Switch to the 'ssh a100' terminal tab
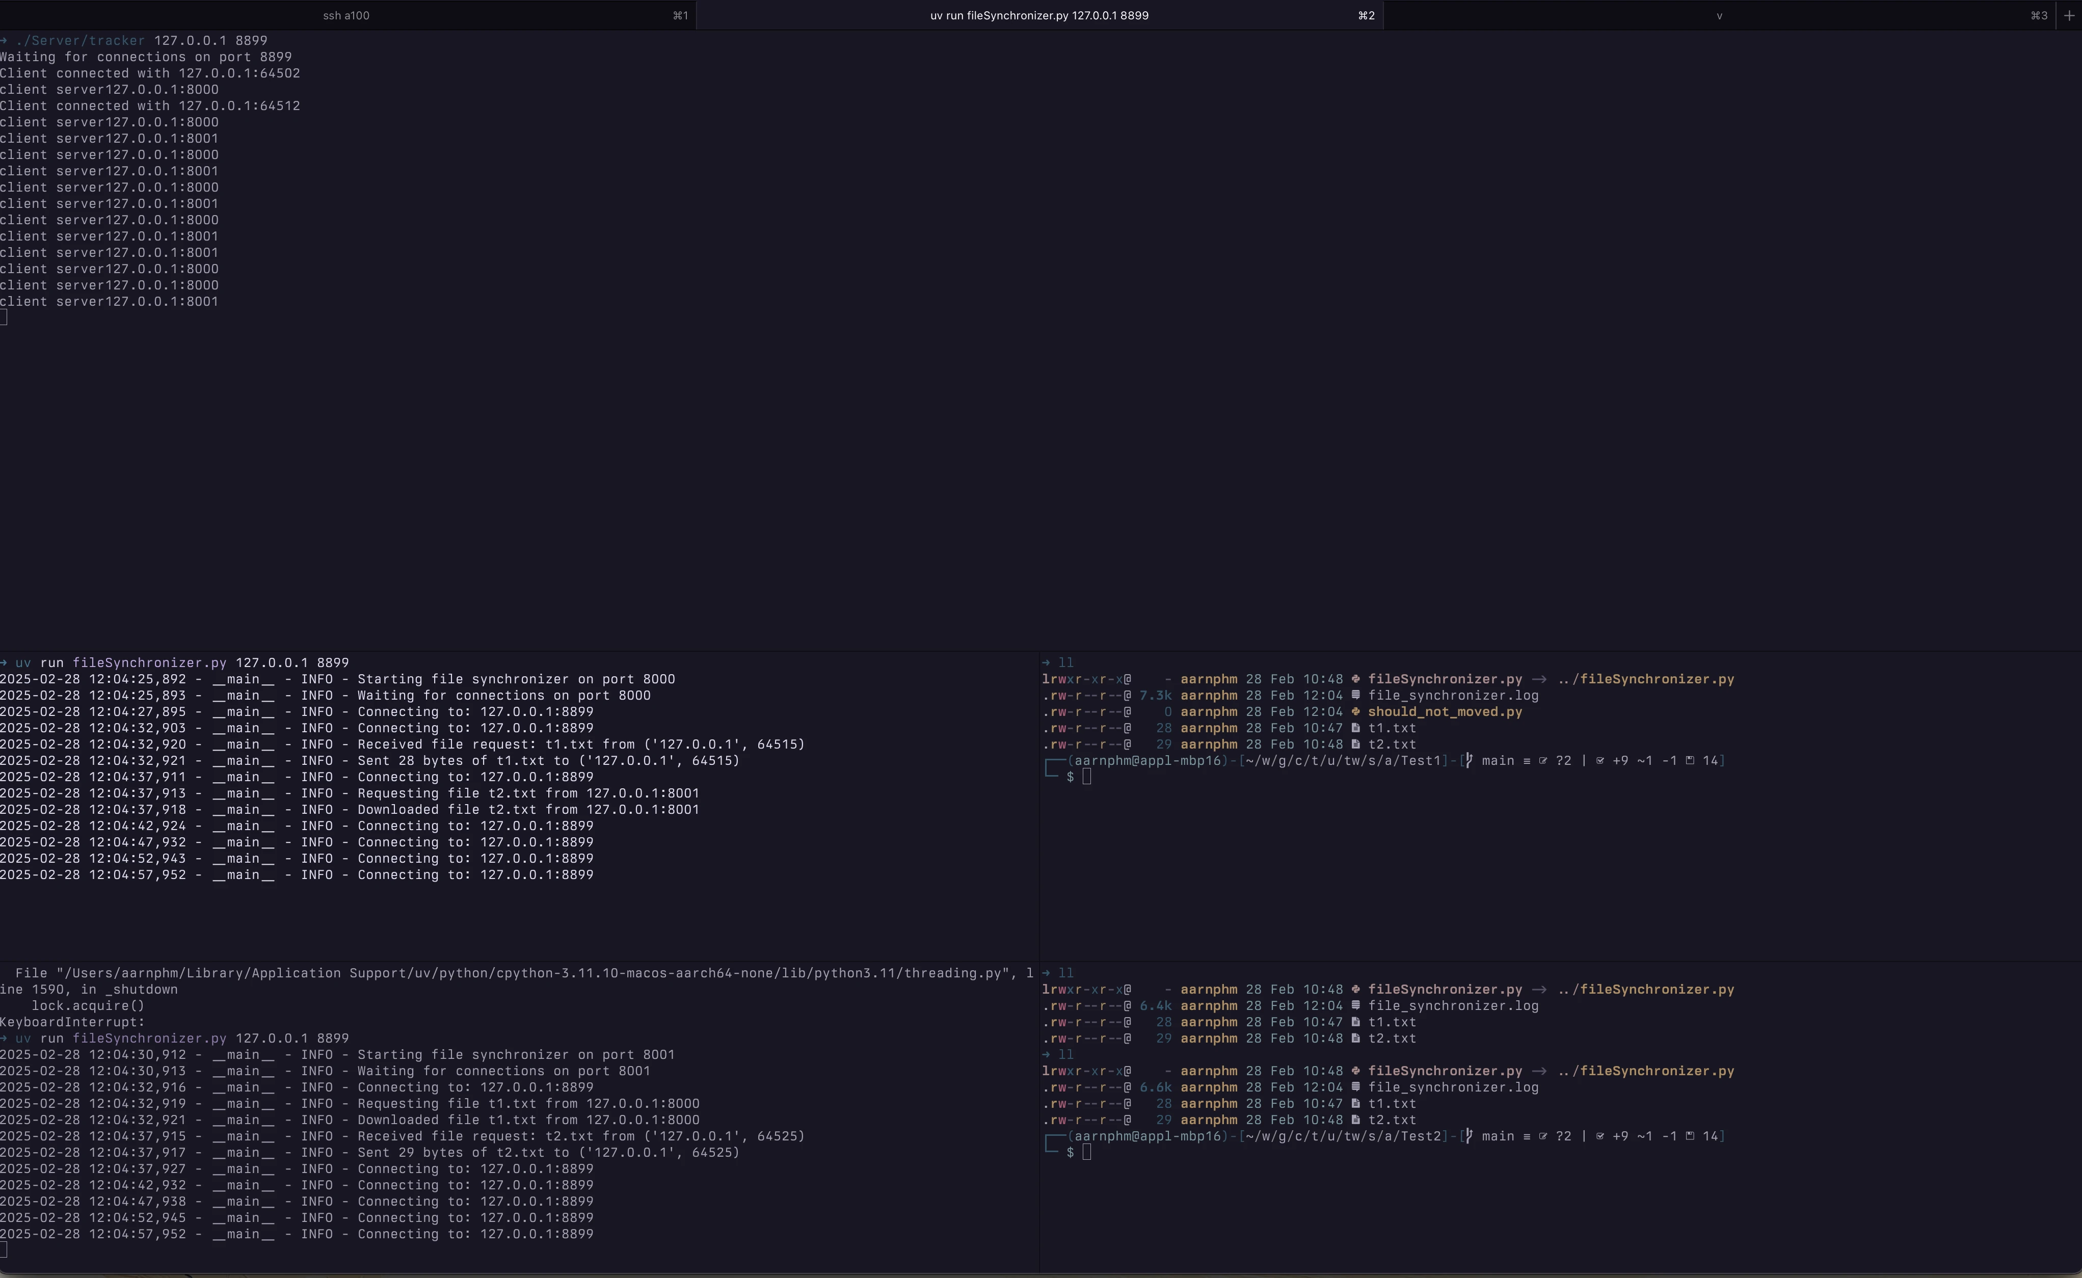This screenshot has height=1278, width=2082. (346, 15)
